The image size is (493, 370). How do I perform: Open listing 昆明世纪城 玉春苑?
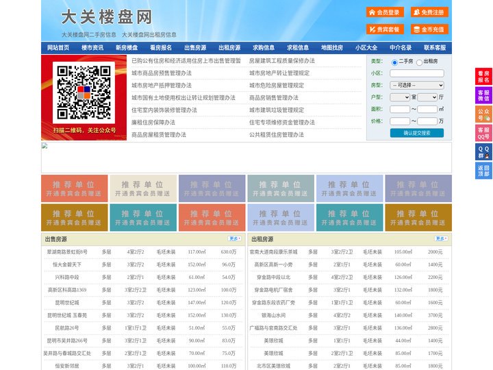(67, 315)
